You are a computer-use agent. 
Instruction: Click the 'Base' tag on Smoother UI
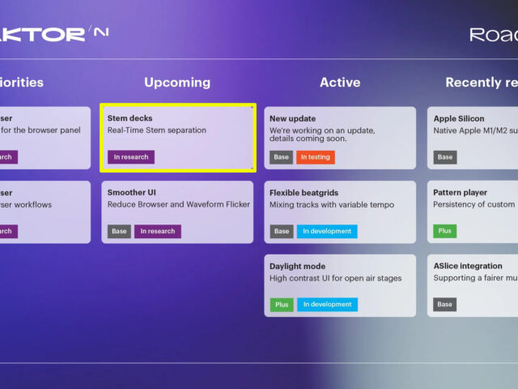119,231
